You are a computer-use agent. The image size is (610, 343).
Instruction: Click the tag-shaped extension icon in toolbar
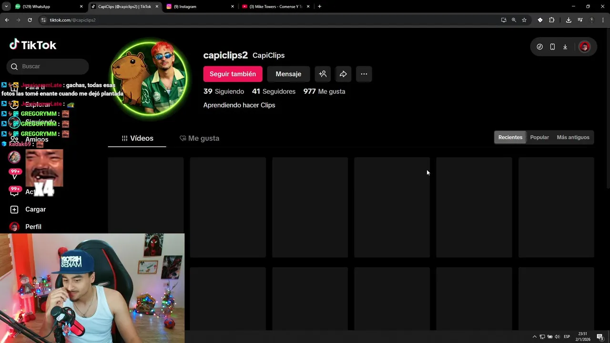click(x=540, y=20)
